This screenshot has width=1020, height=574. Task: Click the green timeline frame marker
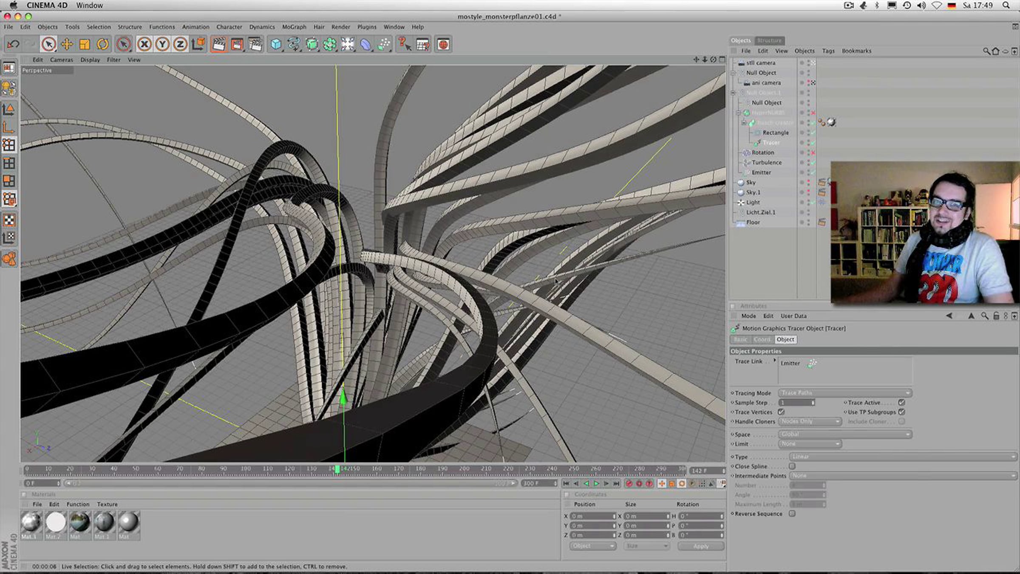click(x=337, y=469)
